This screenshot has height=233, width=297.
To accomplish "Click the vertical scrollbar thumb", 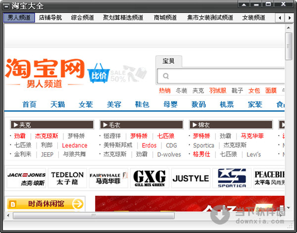I will pos(289,46).
